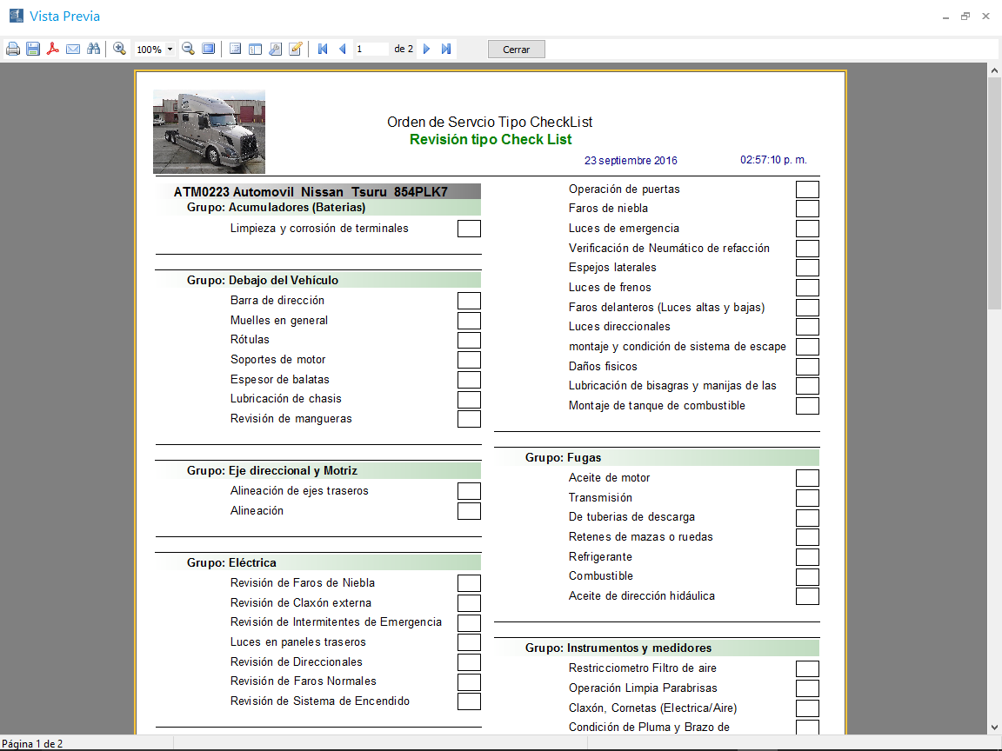
Task: Go to the first page arrow
Action: (x=323, y=49)
